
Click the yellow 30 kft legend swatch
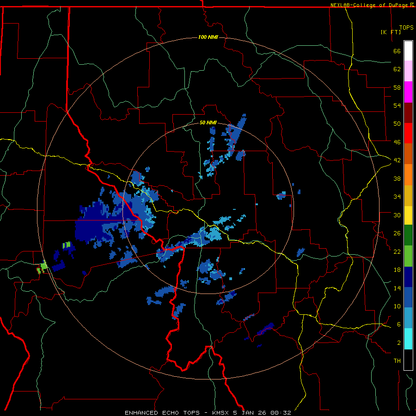408,215
